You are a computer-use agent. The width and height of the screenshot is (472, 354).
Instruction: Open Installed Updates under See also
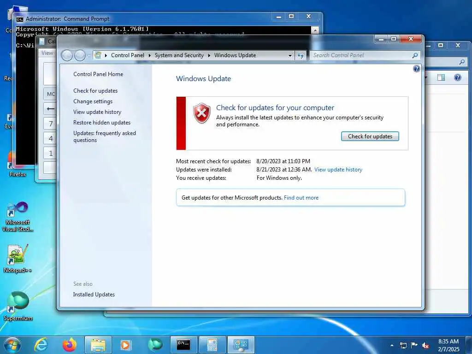tap(94, 295)
